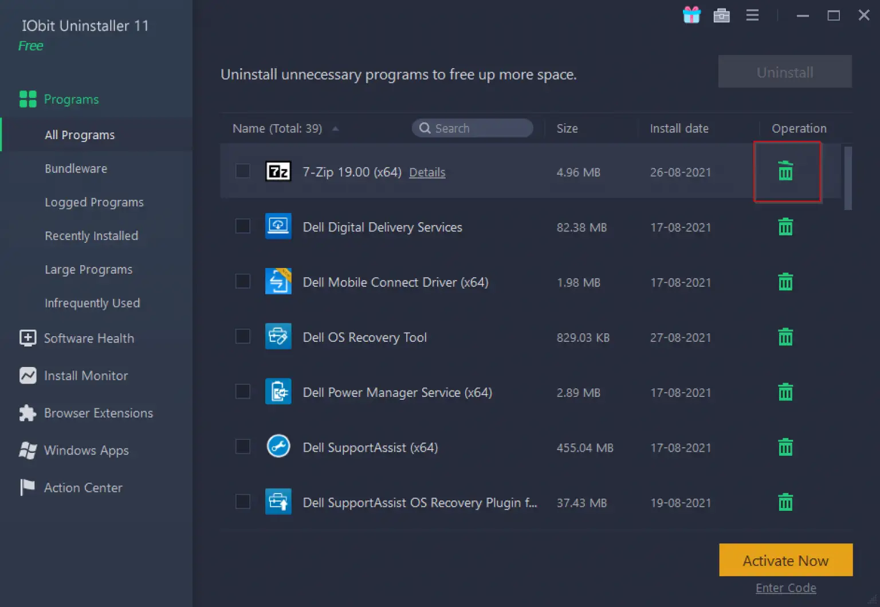The height and width of the screenshot is (607, 880).
Task: Check the Dell Digital Delivery Services checkbox
Action: (243, 226)
